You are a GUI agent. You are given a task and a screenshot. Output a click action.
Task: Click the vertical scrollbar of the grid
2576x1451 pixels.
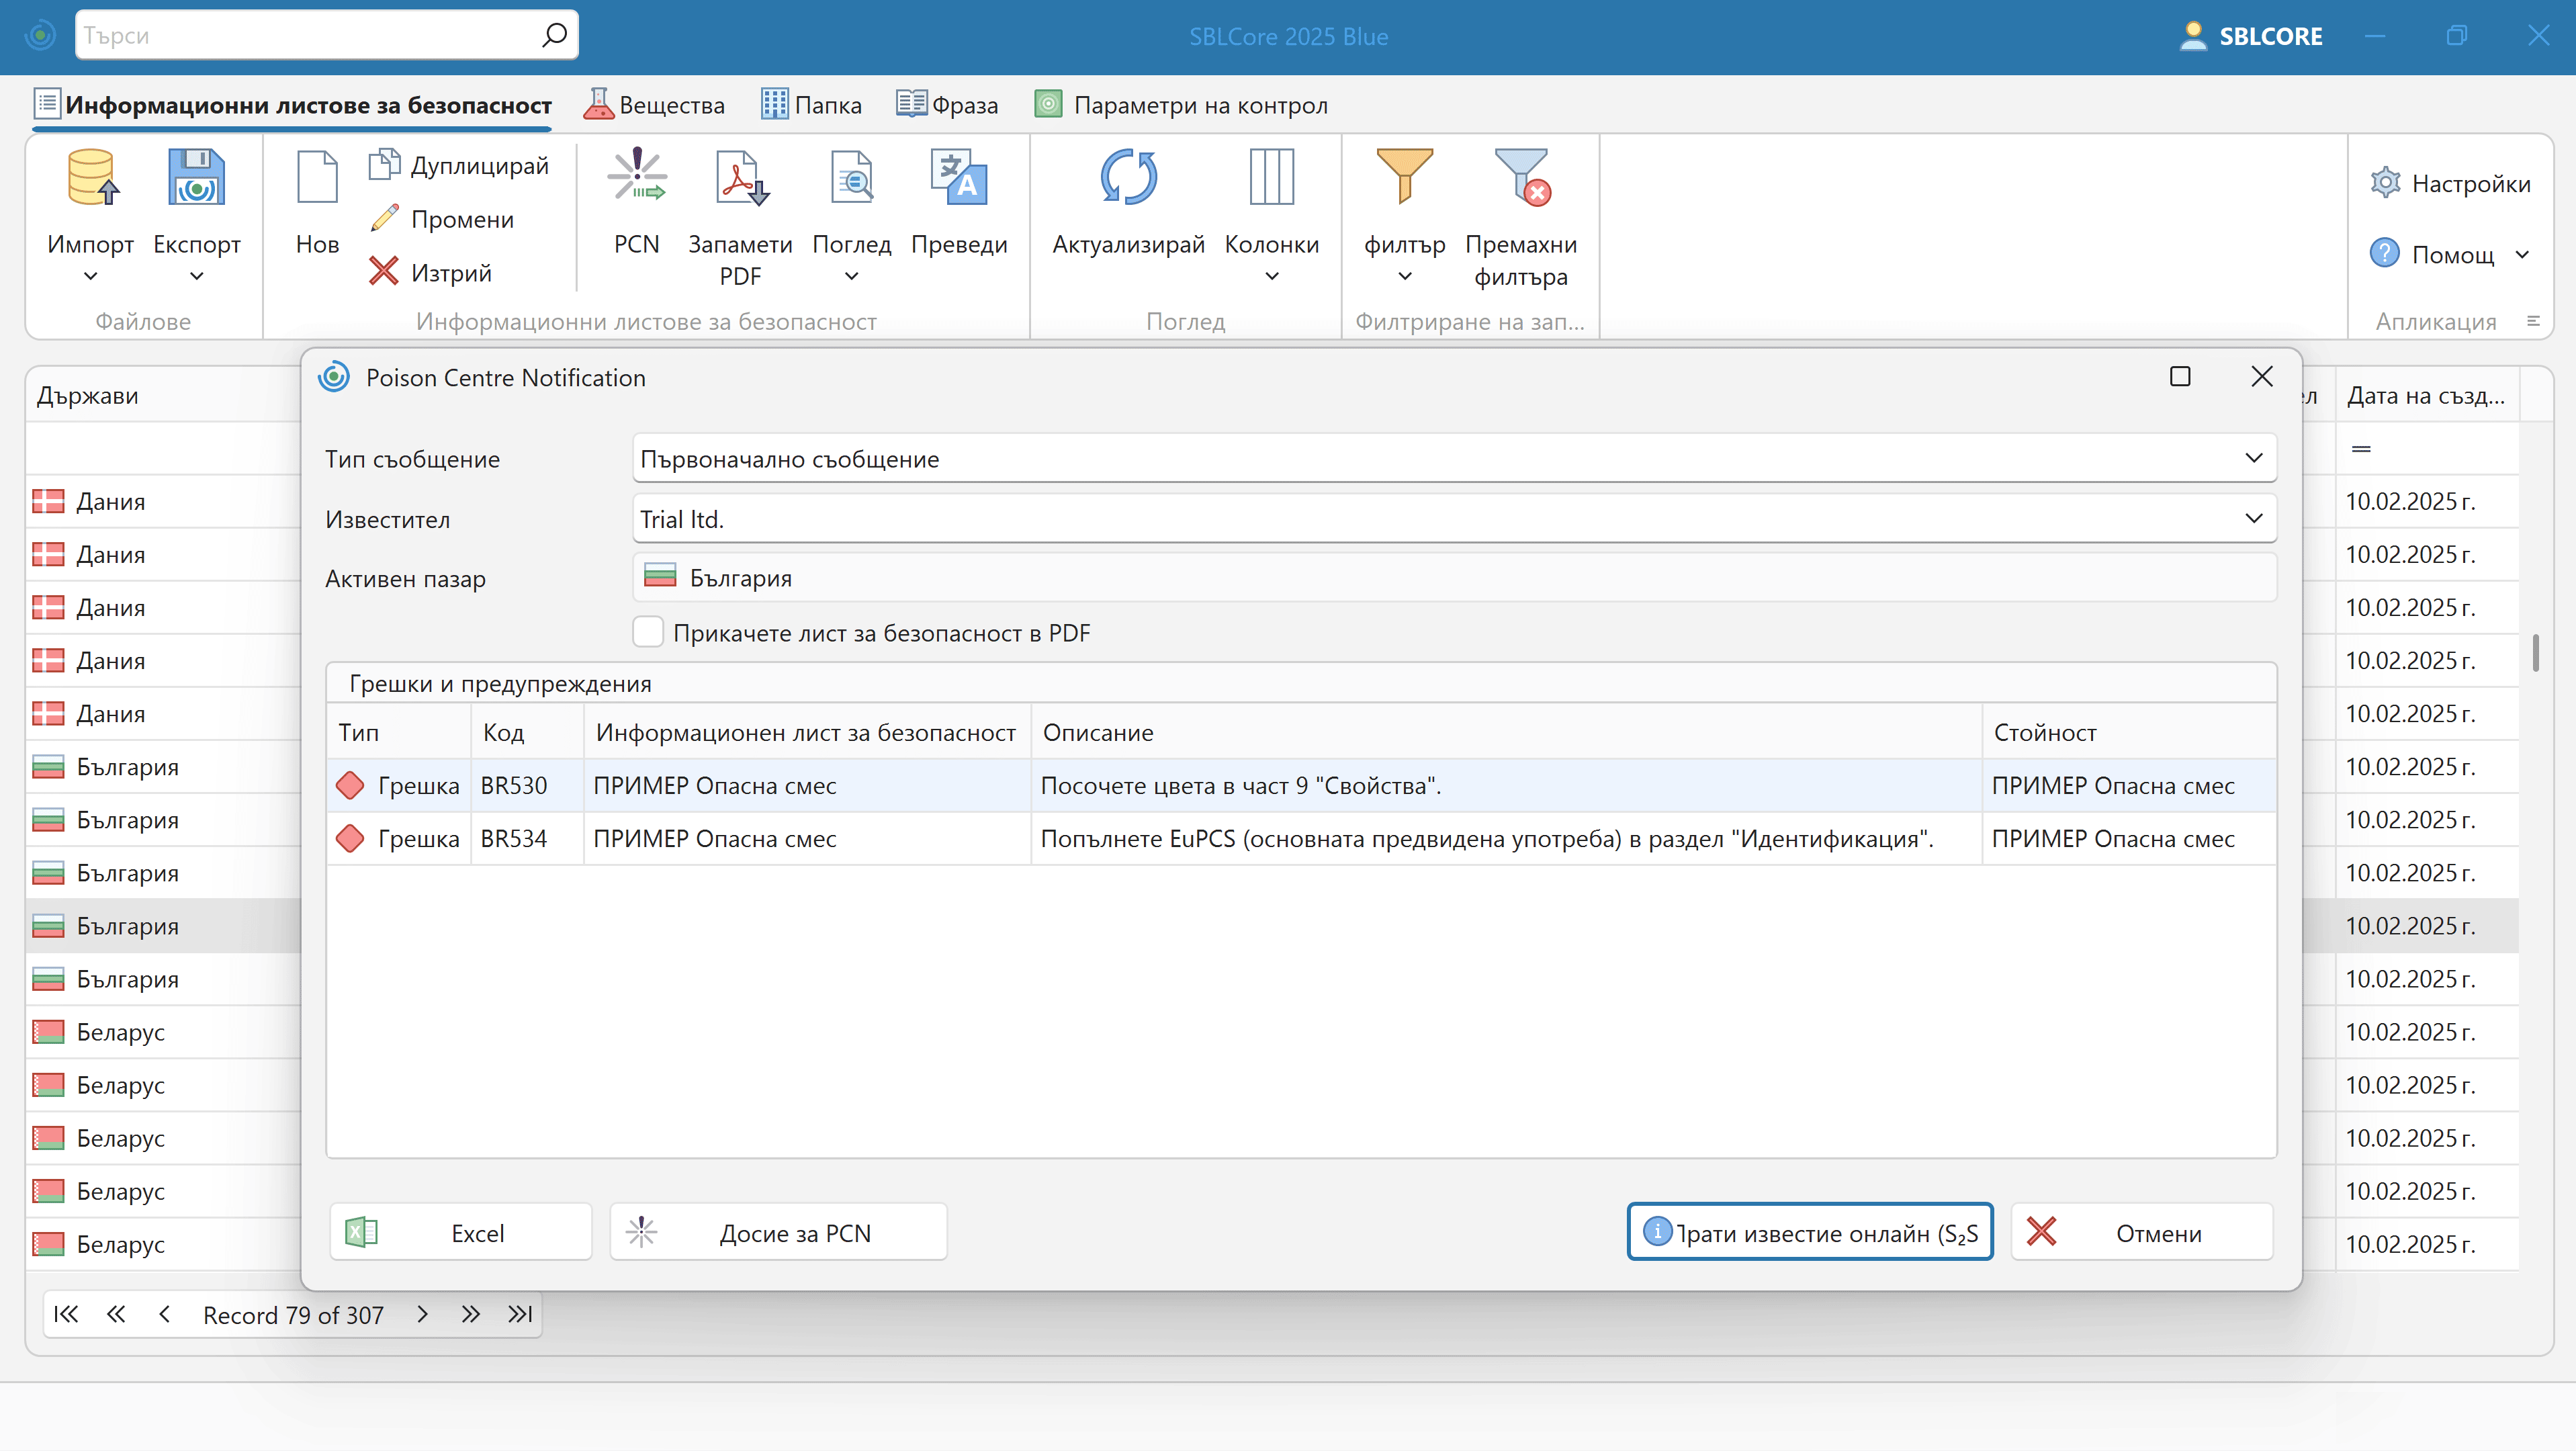2535,654
